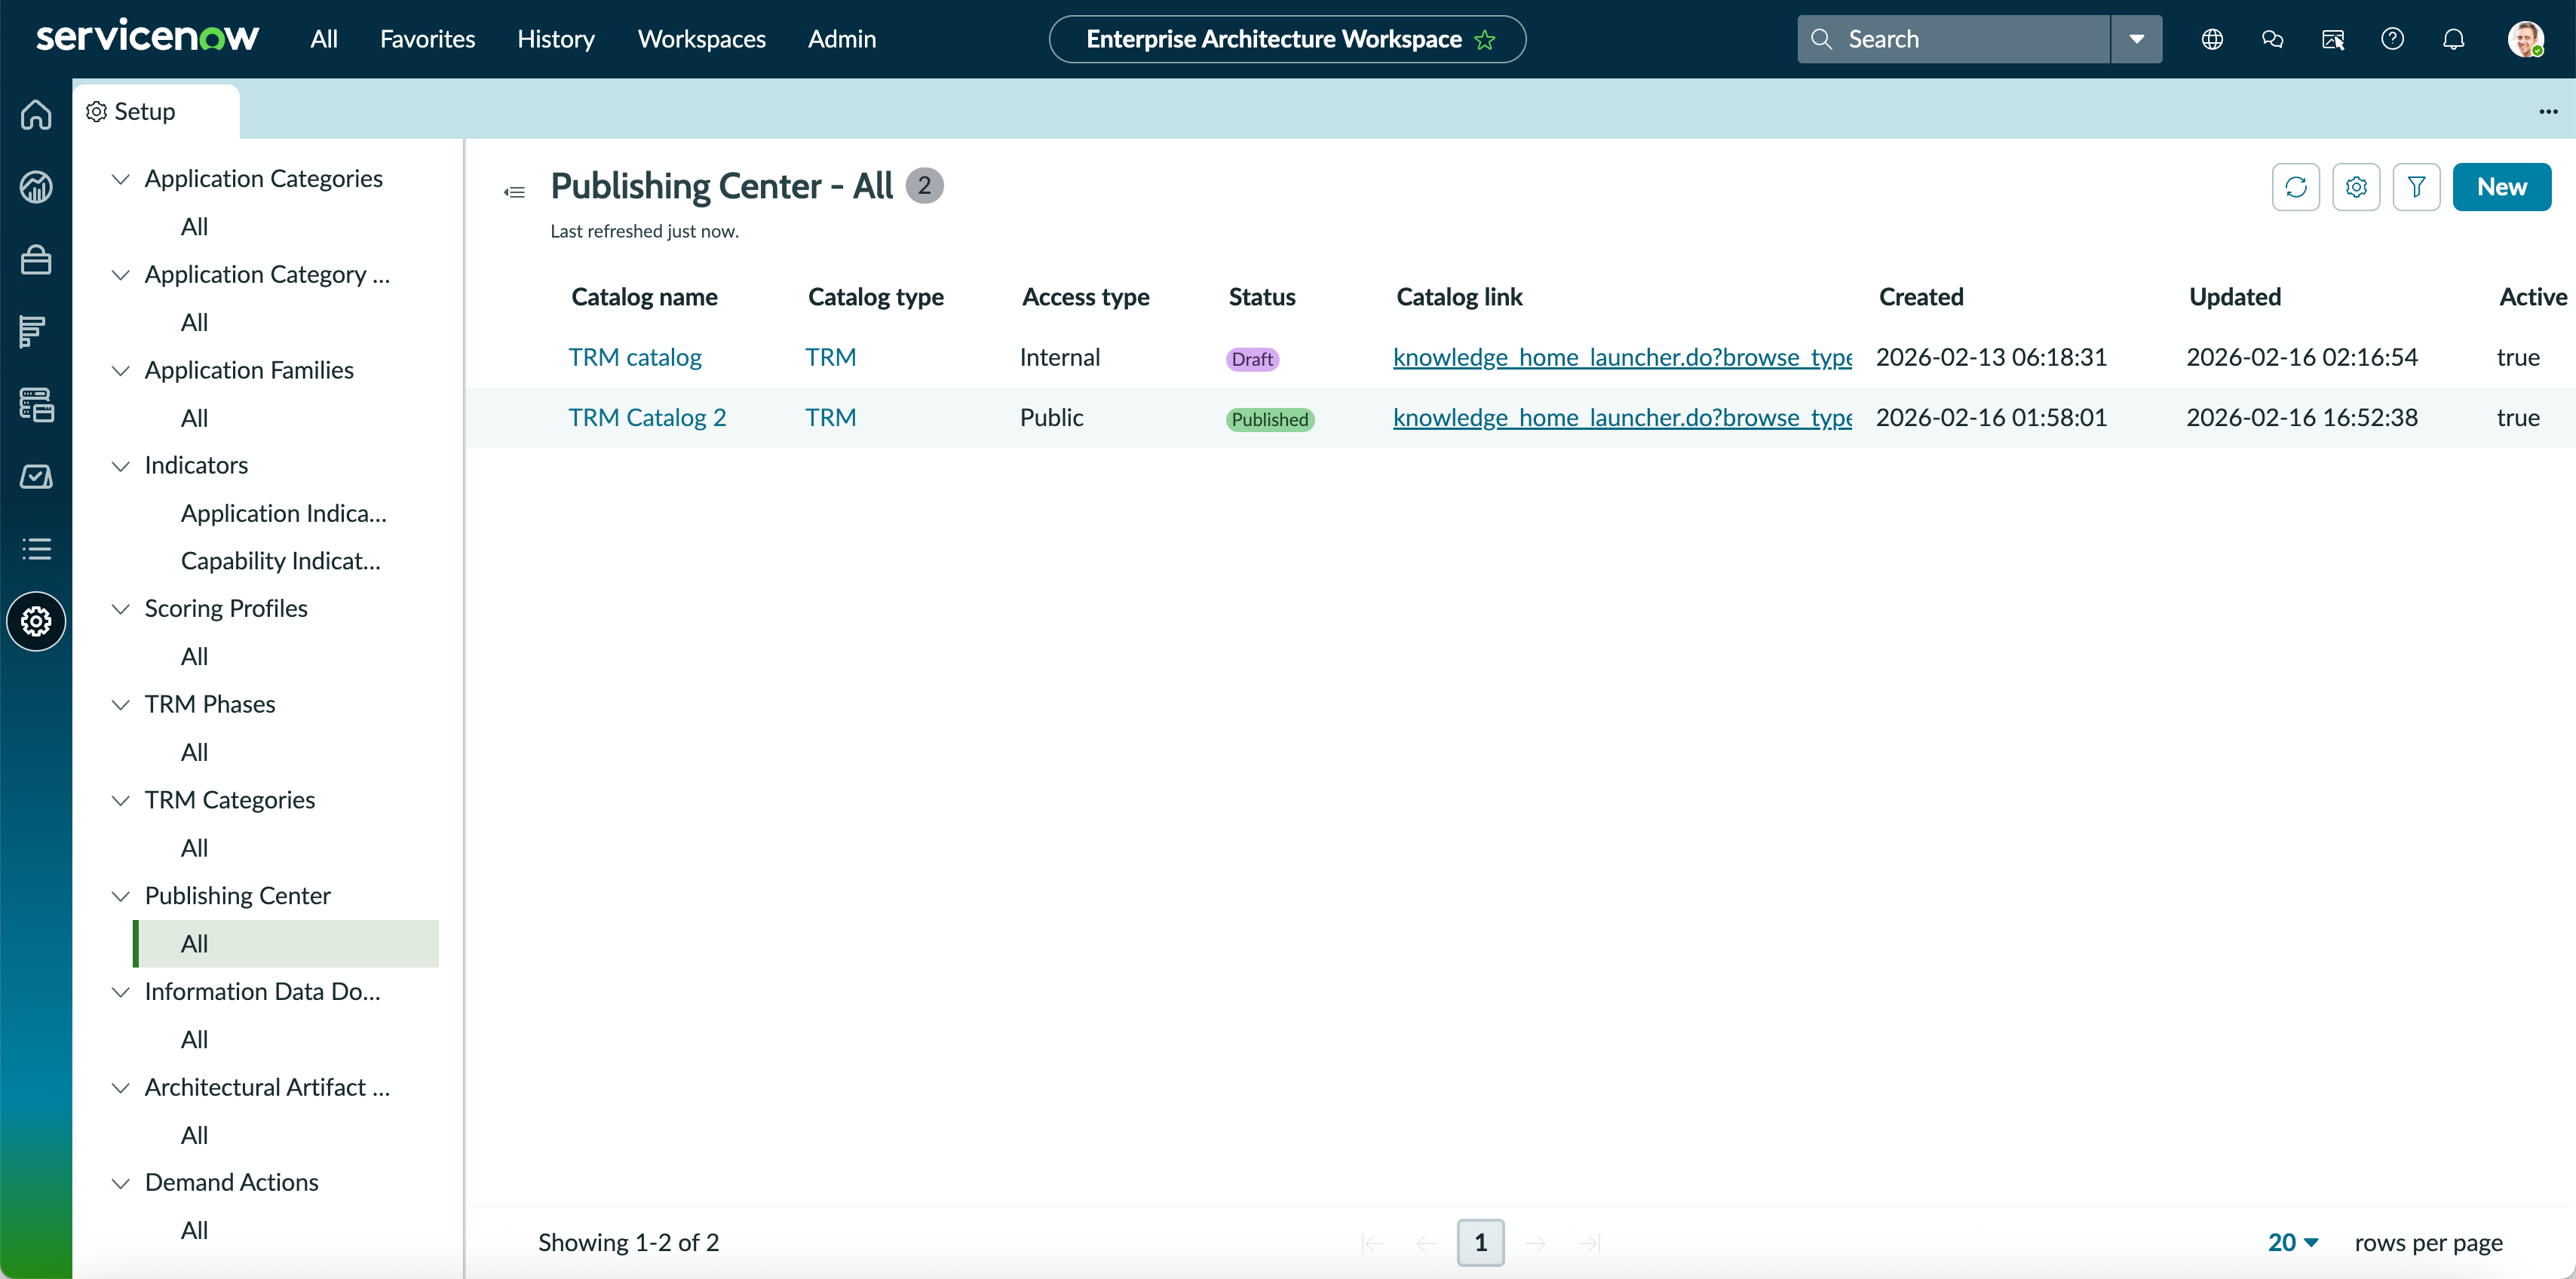Open TRM catalog record link

635,357
